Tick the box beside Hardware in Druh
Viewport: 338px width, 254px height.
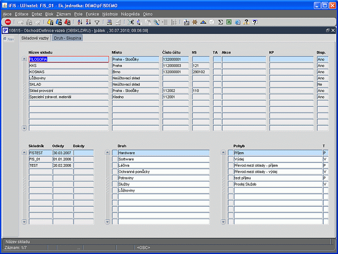(x=114, y=153)
